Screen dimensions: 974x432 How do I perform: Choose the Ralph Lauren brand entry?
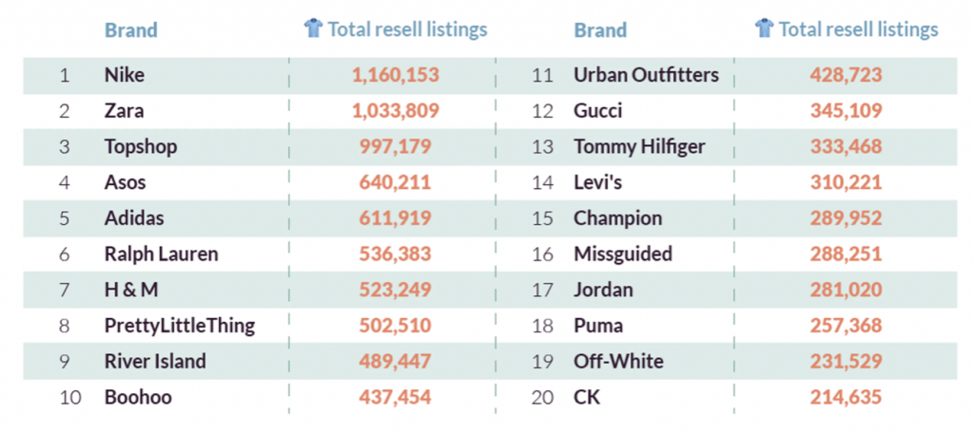pyautogui.click(x=161, y=254)
